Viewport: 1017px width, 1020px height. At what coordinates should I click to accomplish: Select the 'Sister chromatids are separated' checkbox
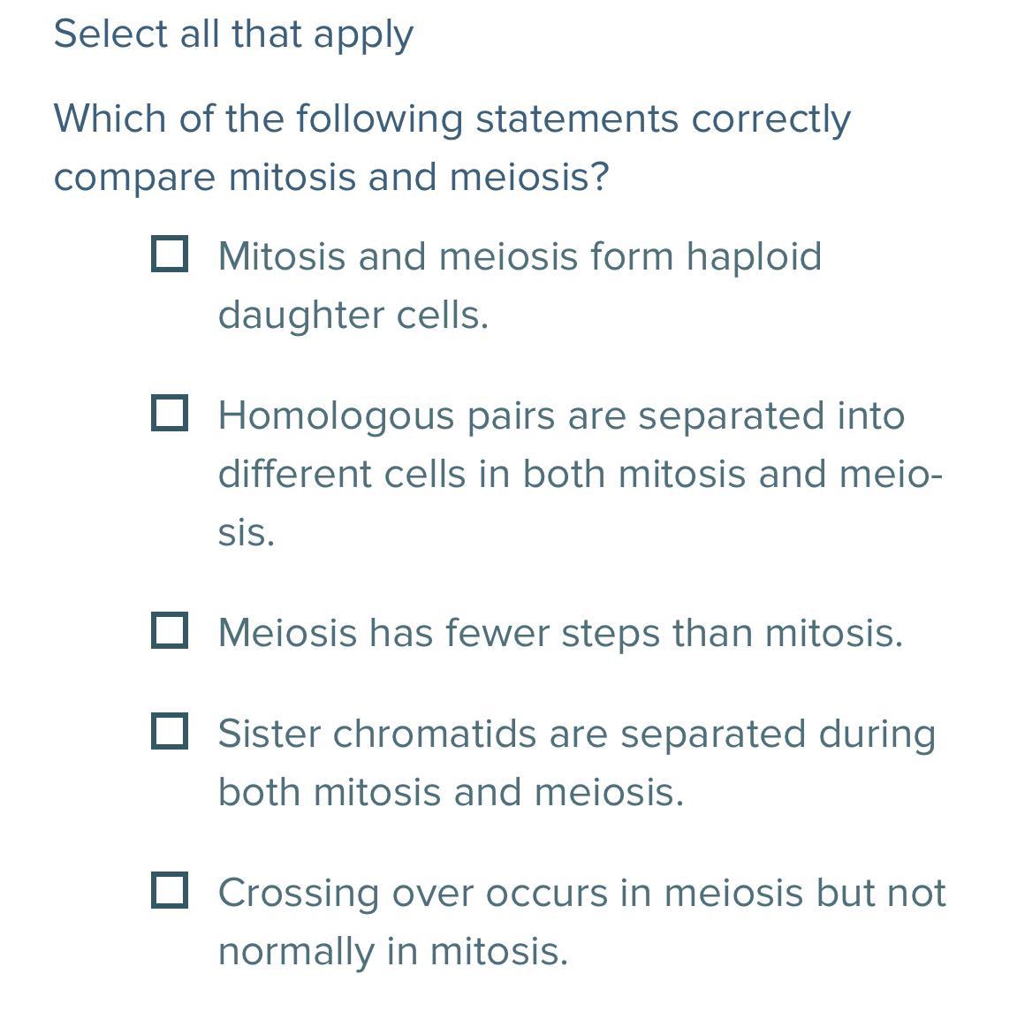[x=169, y=731]
